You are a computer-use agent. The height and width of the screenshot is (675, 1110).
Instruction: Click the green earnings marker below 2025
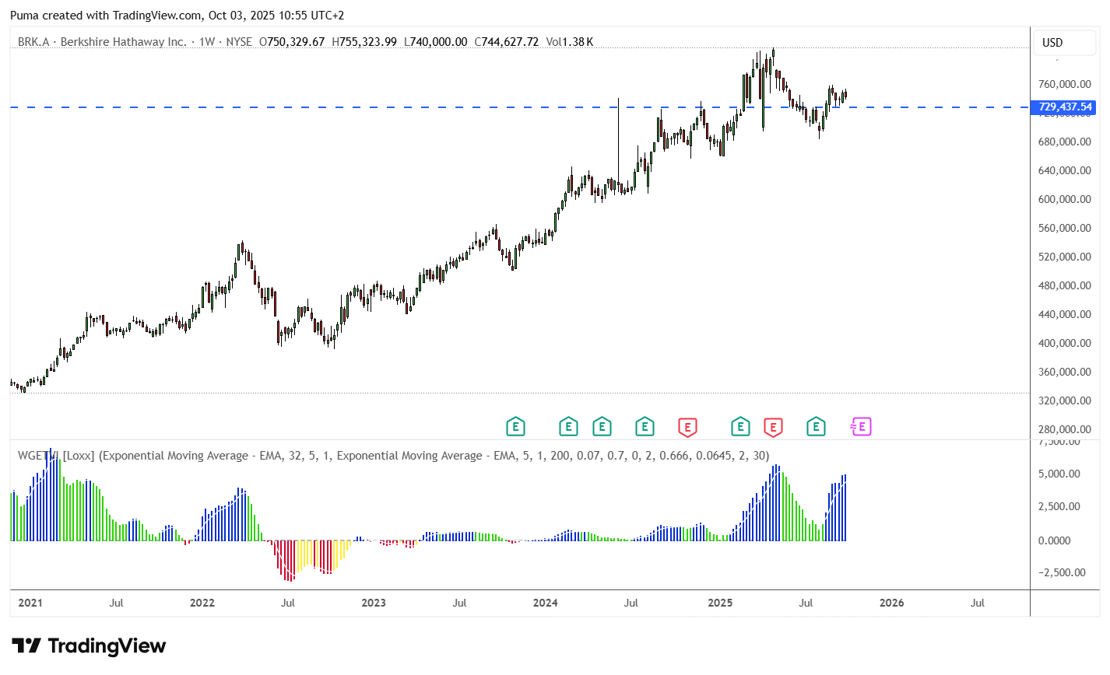(740, 426)
